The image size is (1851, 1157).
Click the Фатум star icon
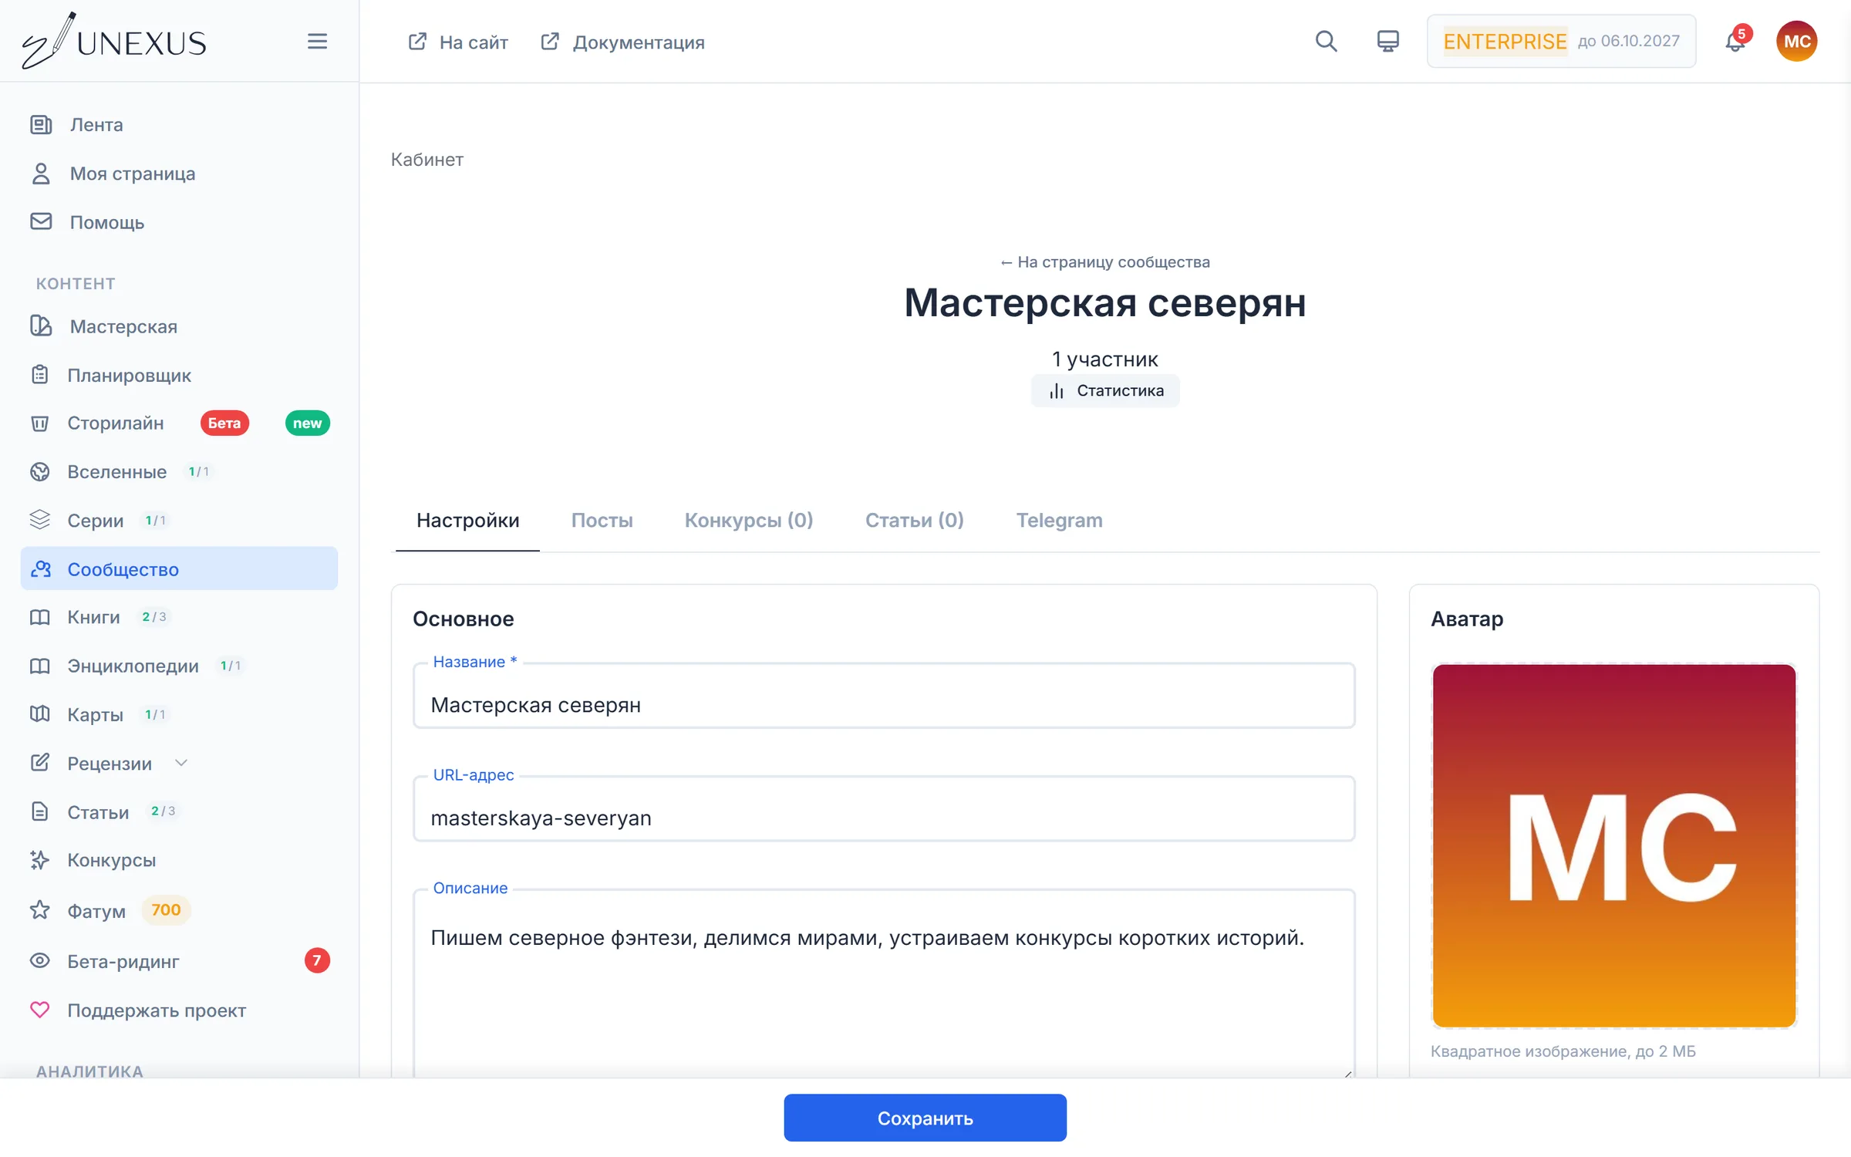39,910
